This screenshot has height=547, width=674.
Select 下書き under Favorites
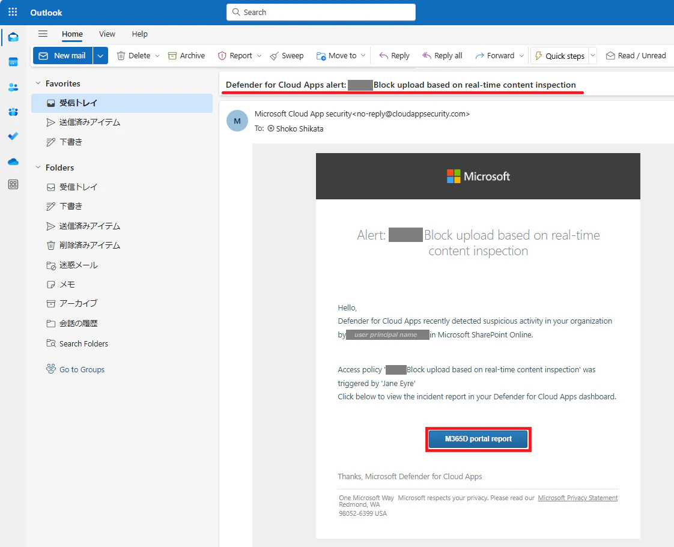122,142
